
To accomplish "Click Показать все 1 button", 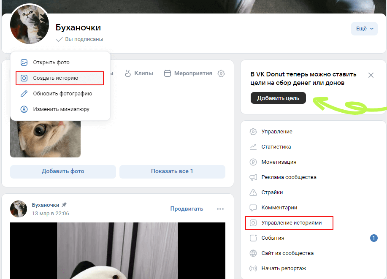I will point(172,171).
